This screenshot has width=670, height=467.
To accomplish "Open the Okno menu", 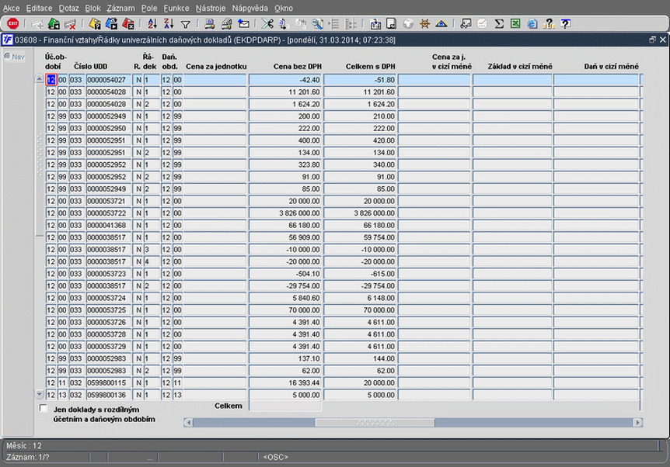I will click(284, 8).
